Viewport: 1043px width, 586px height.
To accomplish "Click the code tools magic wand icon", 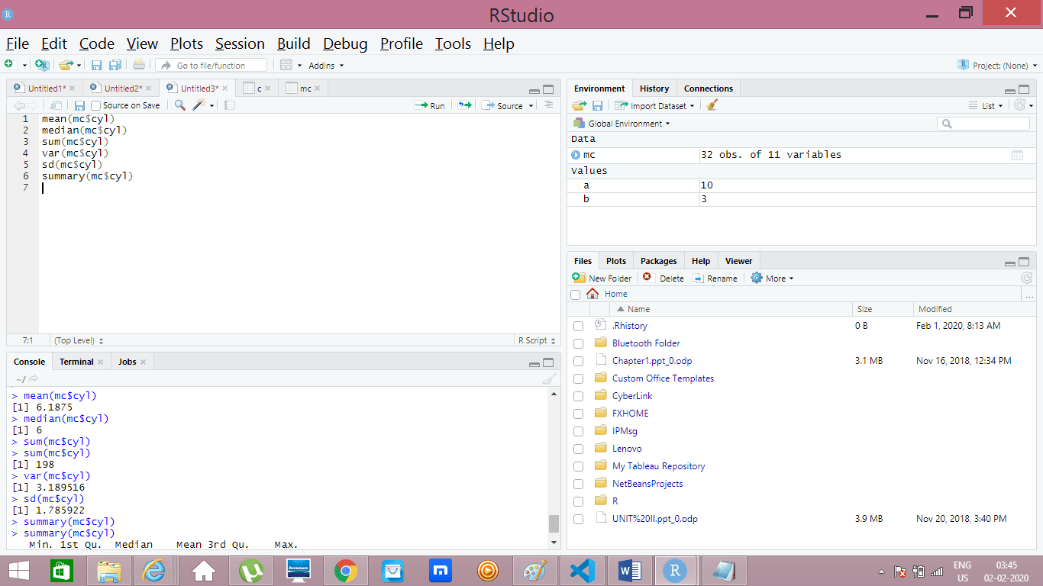I will point(199,105).
